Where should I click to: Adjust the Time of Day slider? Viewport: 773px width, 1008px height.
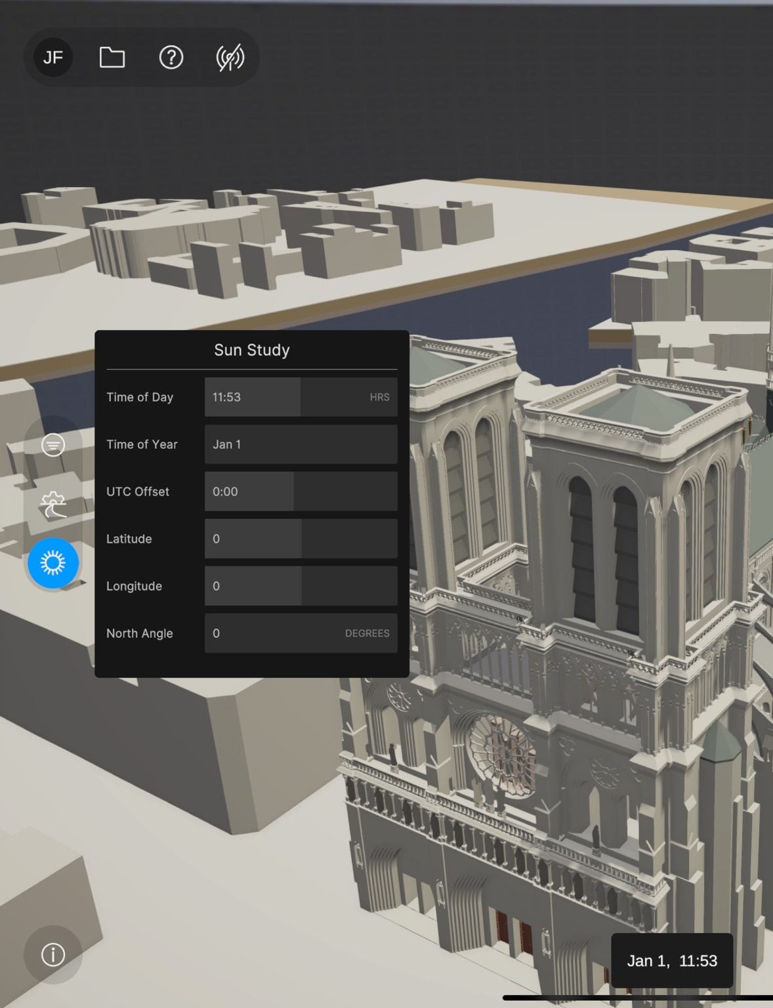pyautogui.click(x=301, y=397)
